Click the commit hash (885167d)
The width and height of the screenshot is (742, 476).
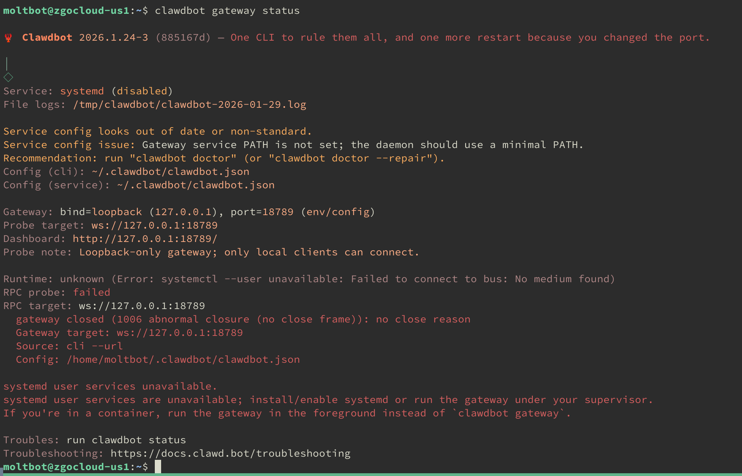pyautogui.click(x=183, y=37)
